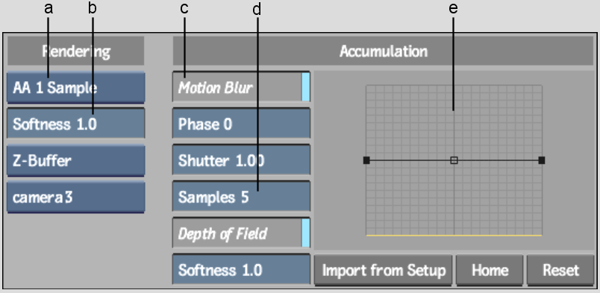The image size is (600, 293).
Task: Click the Import from Setup button
Action: tap(383, 271)
